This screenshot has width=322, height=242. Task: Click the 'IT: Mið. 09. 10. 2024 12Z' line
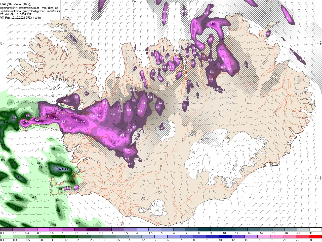pyautogui.click(x=16, y=14)
